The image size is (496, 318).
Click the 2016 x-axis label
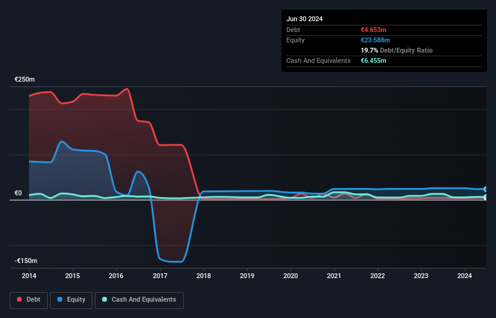click(x=116, y=276)
